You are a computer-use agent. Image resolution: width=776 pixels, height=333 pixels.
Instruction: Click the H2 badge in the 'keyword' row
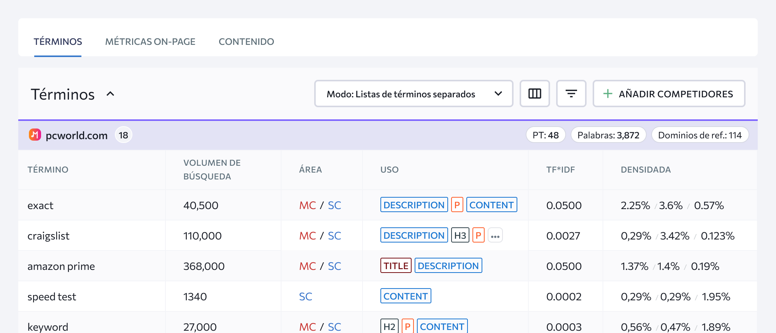click(x=389, y=326)
